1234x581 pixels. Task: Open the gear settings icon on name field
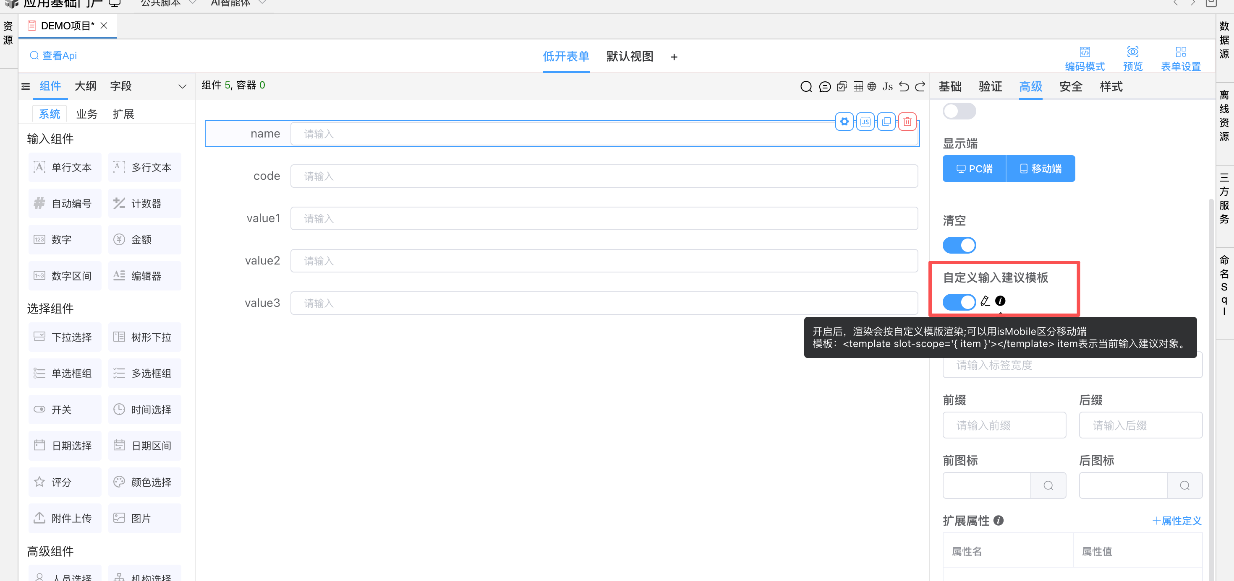844,122
